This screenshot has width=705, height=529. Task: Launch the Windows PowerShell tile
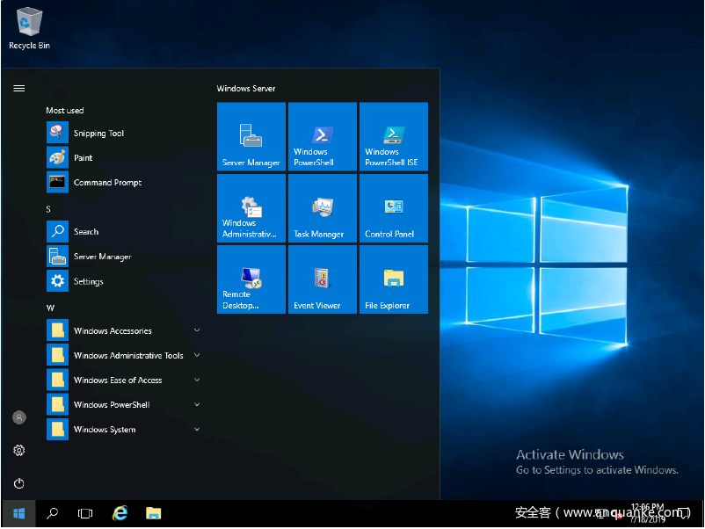pyautogui.click(x=323, y=136)
